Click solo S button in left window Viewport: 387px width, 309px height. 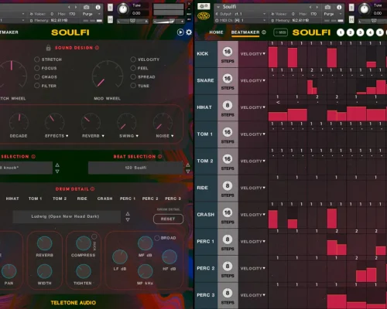click(110, 8)
